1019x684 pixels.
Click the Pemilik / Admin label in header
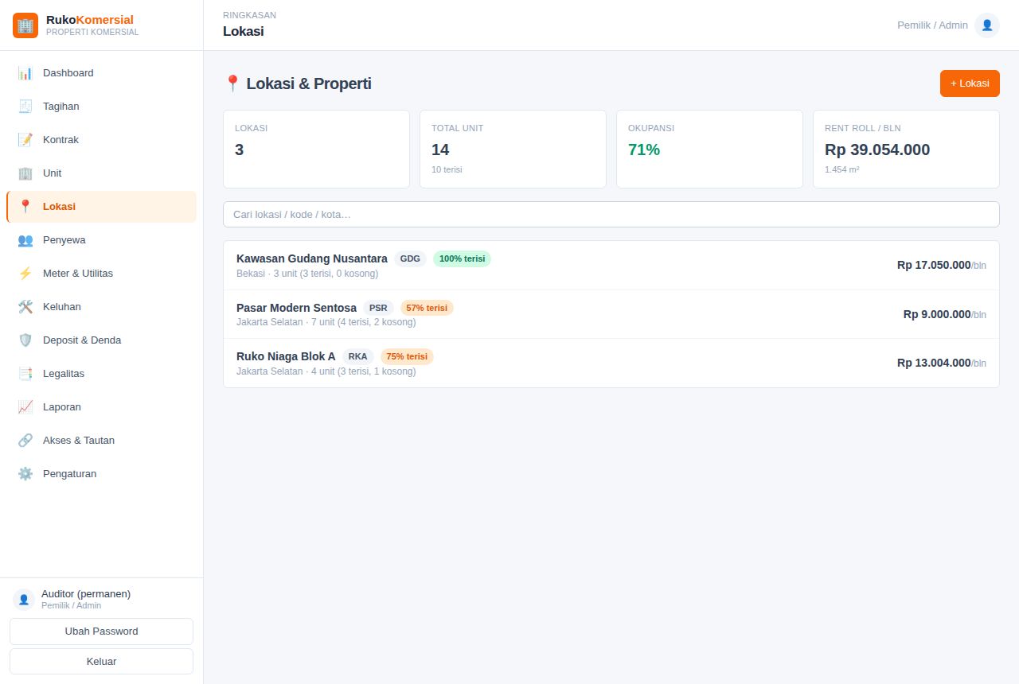click(x=932, y=25)
